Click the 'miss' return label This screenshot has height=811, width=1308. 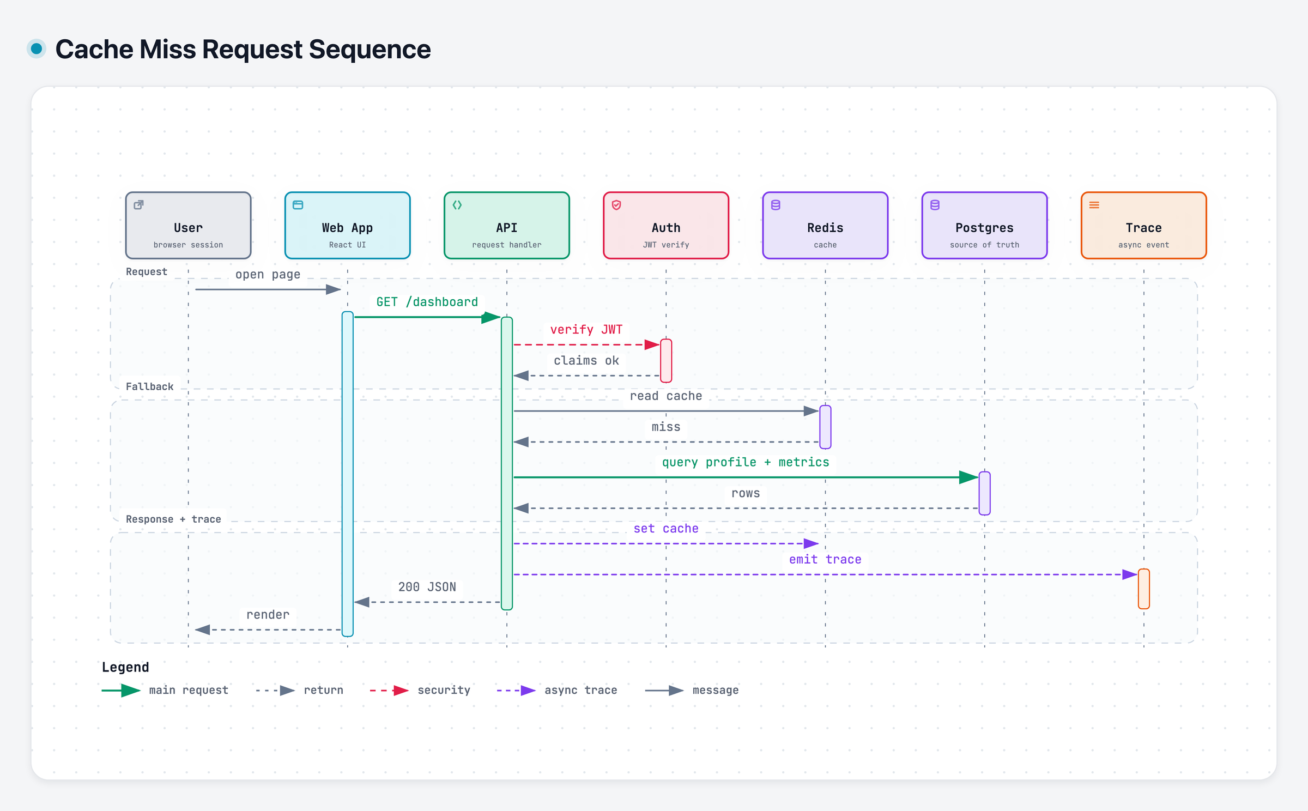pos(666,427)
